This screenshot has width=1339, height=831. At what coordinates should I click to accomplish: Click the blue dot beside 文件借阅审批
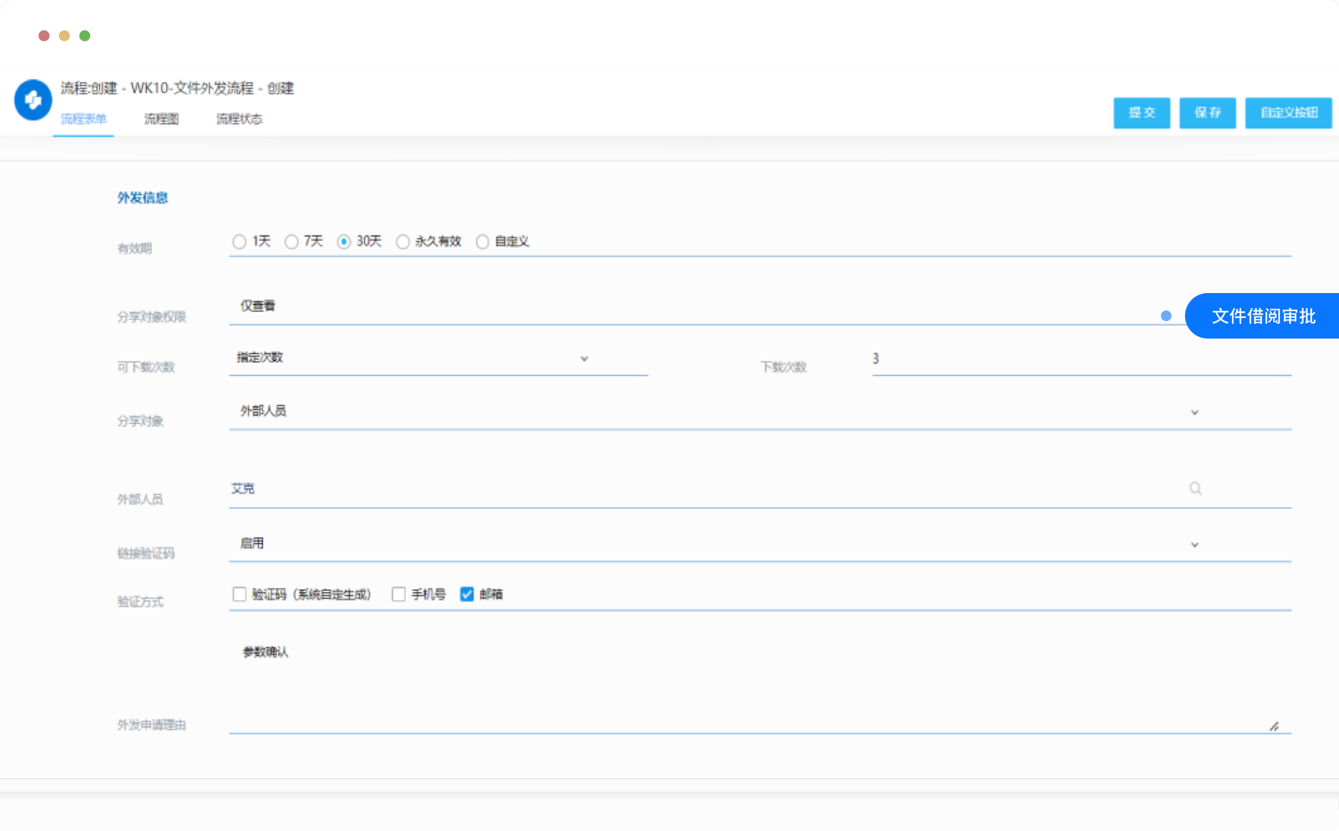1166,316
